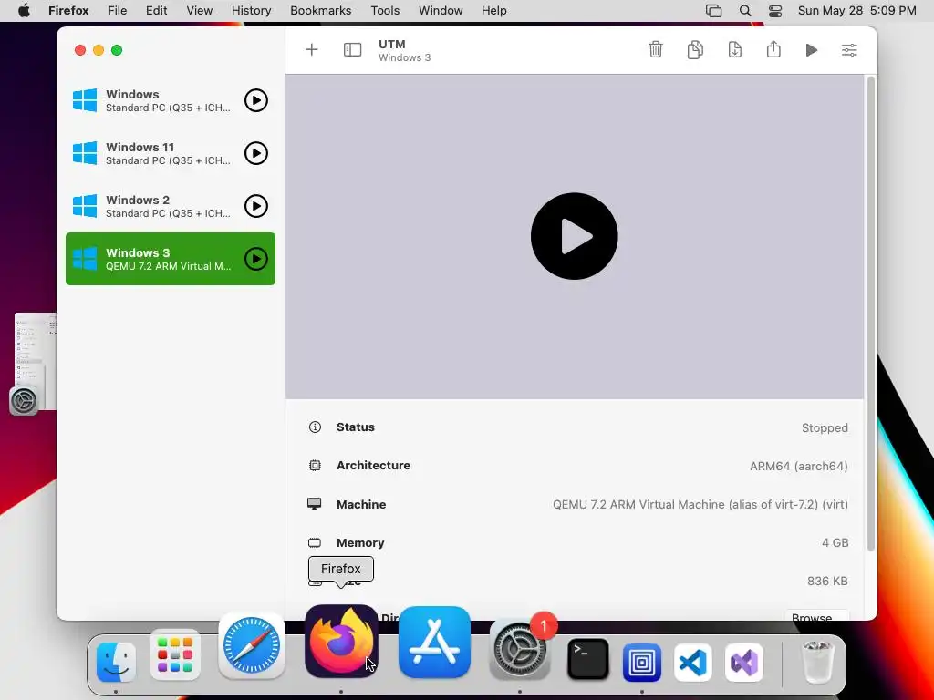Delete selected VM with trash icon

655,49
